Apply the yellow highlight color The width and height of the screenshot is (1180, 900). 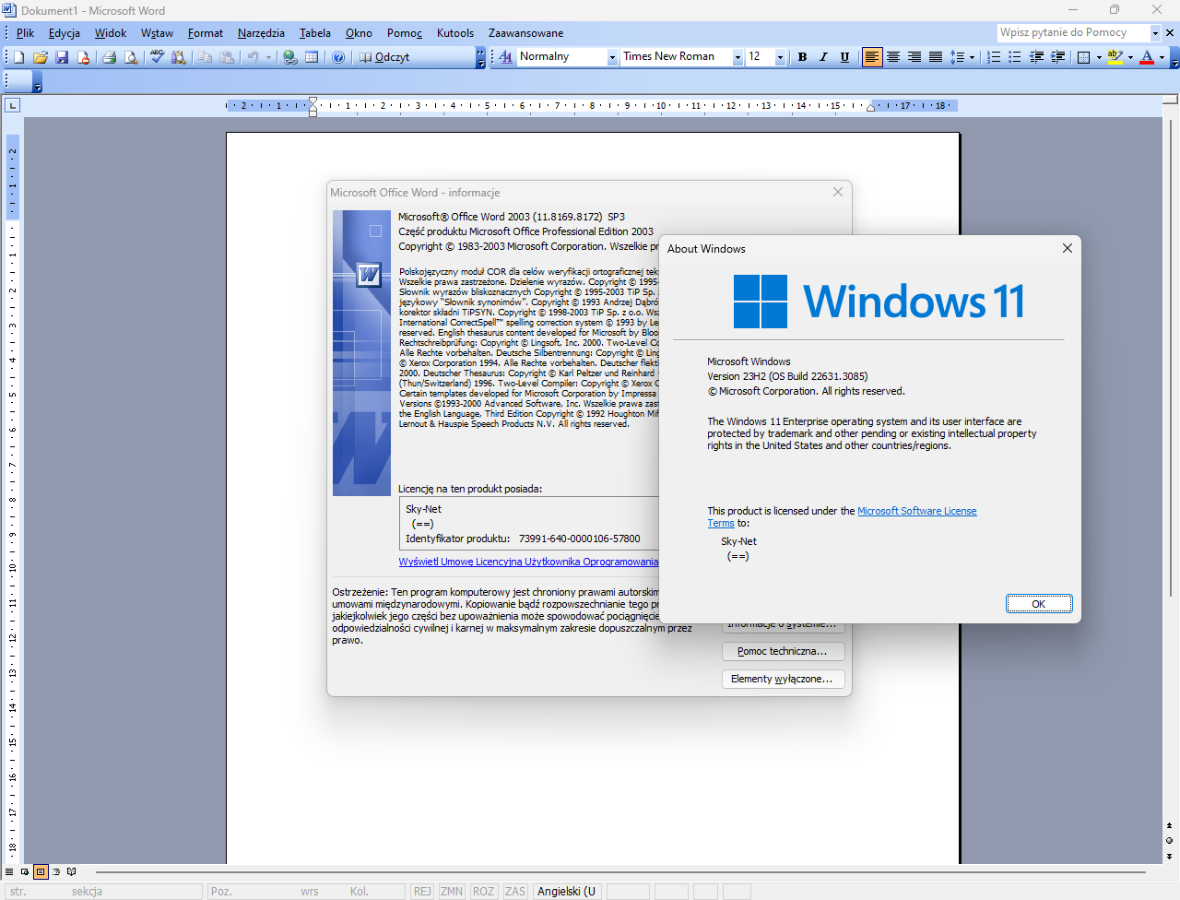[x=1115, y=57]
